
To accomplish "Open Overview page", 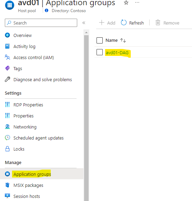I will tap(22, 35).
